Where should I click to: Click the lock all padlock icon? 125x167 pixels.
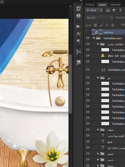tap(113, 25)
